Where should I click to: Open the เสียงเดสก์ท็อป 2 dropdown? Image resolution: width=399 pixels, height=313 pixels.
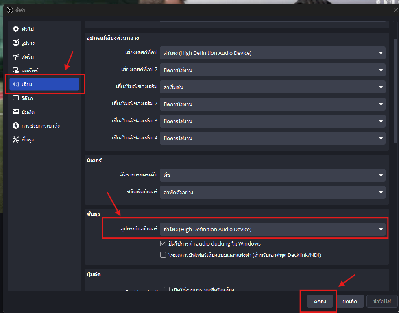pyautogui.click(x=273, y=70)
